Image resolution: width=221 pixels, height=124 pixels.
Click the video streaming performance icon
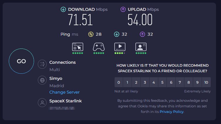click(x=120, y=47)
